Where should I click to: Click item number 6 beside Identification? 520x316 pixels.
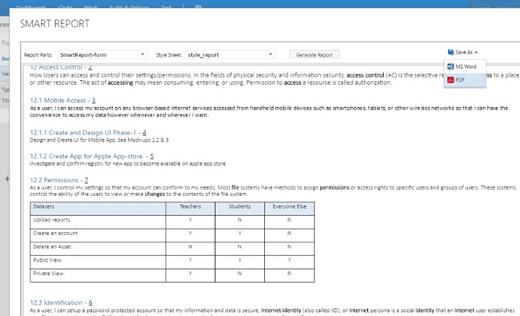(90, 302)
